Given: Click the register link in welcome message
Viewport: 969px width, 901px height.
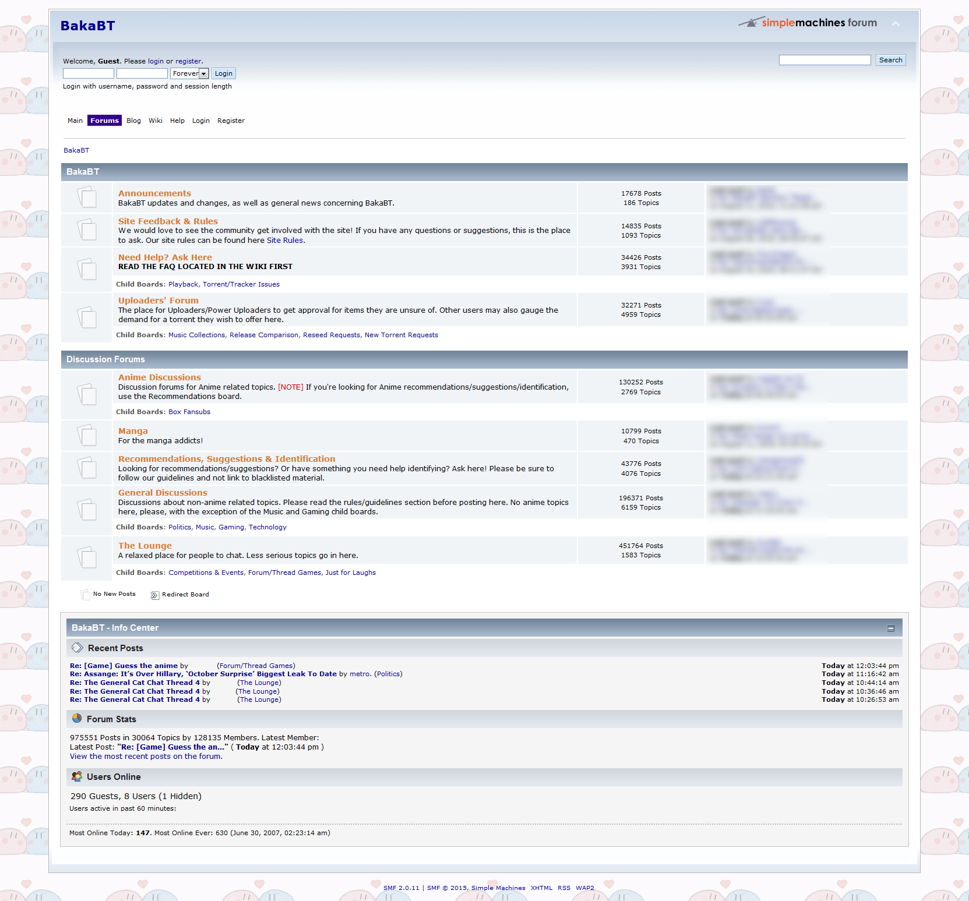Looking at the screenshot, I should pos(188,61).
